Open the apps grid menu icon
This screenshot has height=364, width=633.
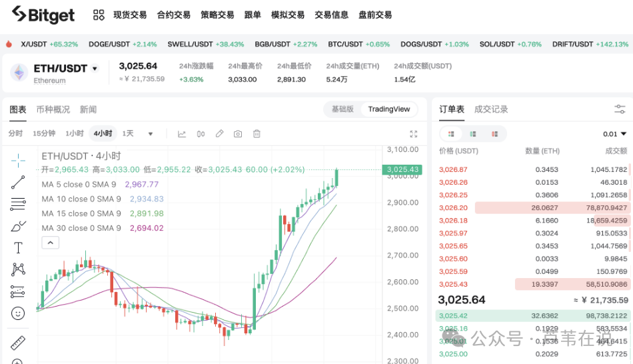pos(99,15)
